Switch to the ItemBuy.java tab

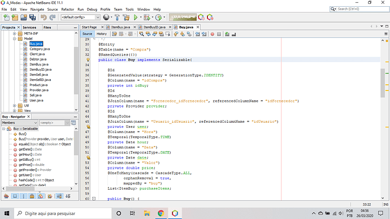tap(120, 27)
